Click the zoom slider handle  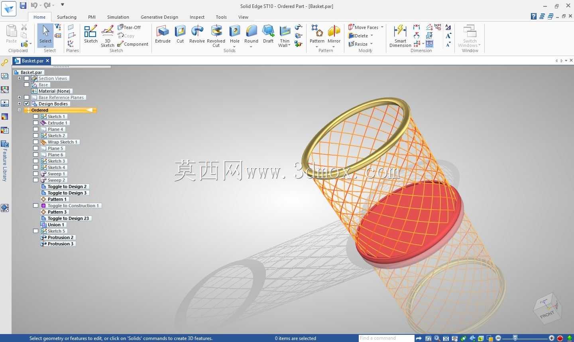(515, 338)
